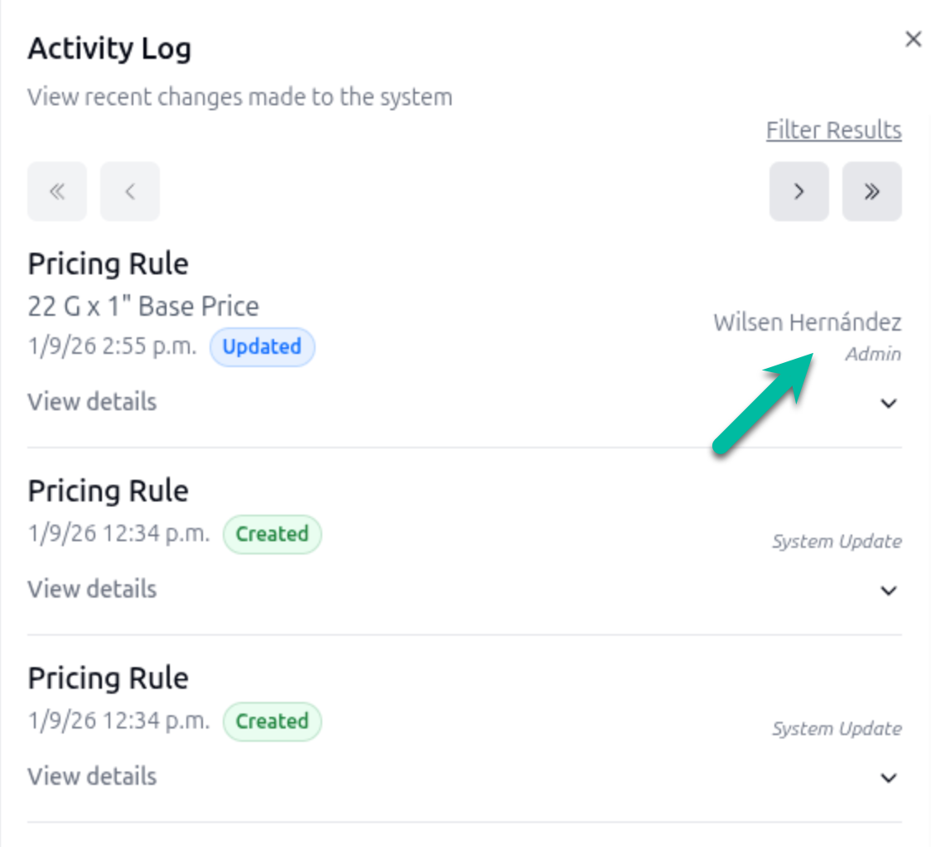Go to next page of activity
This screenshot has width=931, height=847.
[798, 191]
